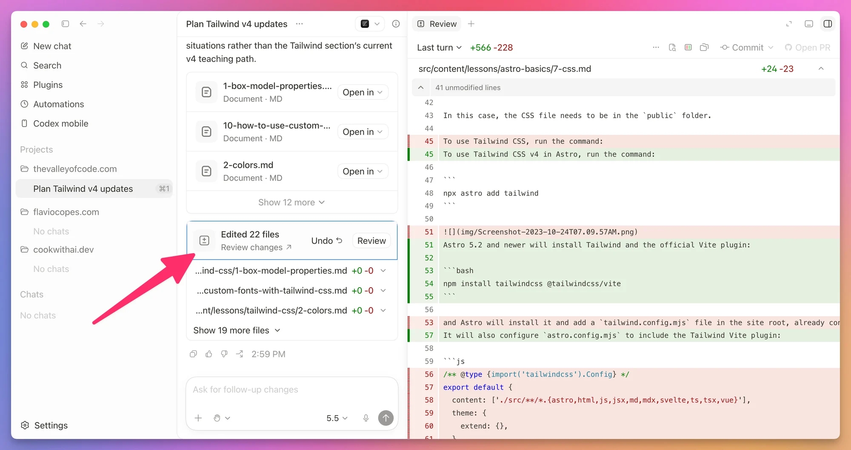The width and height of the screenshot is (851, 450).
Task: Select the Review tab
Action: tap(437, 24)
